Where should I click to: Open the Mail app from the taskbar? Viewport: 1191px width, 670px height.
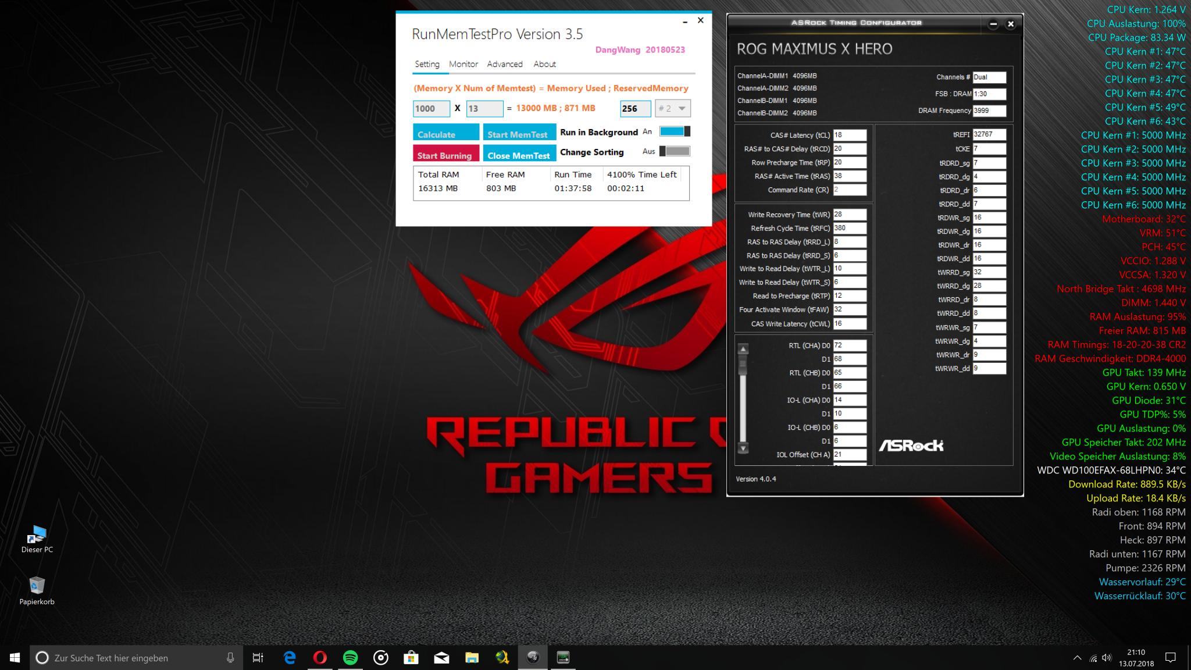pyautogui.click(x=441, y=658)
